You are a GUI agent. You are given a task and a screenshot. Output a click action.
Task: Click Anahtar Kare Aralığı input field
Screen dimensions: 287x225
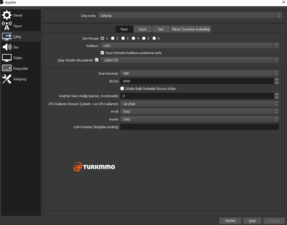point(197,96)
